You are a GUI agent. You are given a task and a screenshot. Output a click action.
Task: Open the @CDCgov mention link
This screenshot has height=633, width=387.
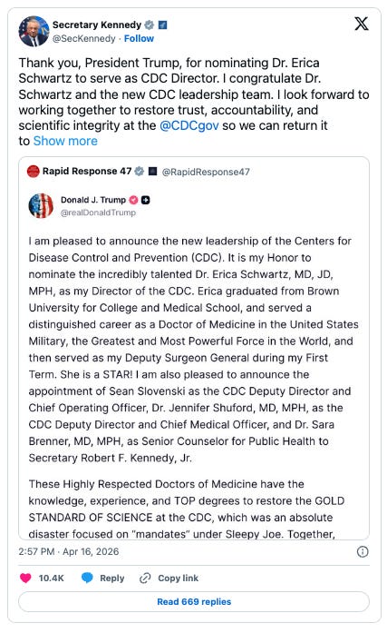tap(189, 125)
